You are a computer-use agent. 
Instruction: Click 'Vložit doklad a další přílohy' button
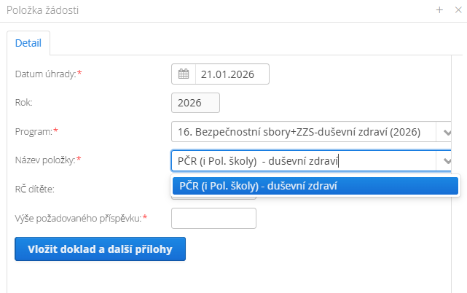coord(100,249)
